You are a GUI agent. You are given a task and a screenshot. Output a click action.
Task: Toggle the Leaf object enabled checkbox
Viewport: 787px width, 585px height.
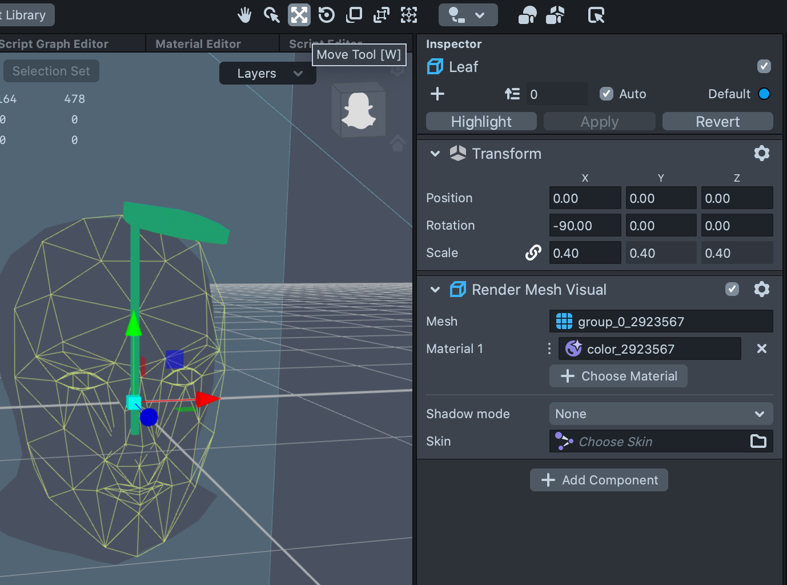coord(764,66)
